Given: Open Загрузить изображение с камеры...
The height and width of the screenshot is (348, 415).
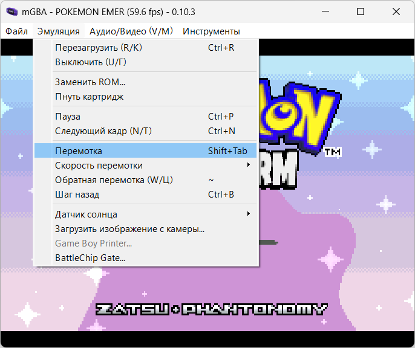Looking at the screenshot, I should coord(145,229).
